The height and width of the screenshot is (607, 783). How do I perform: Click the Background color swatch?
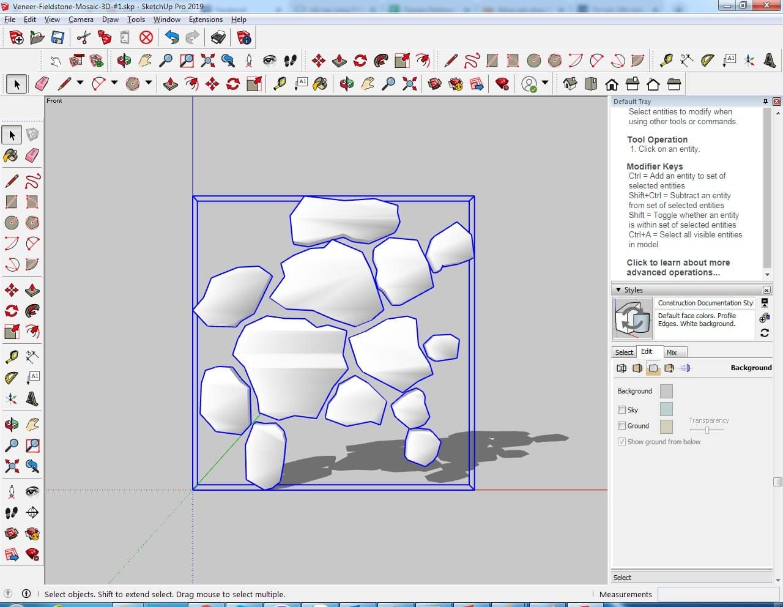[666, 391]
